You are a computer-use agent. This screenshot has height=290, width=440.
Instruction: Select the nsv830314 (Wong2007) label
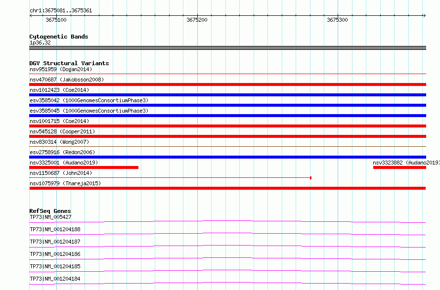[59, 142]
